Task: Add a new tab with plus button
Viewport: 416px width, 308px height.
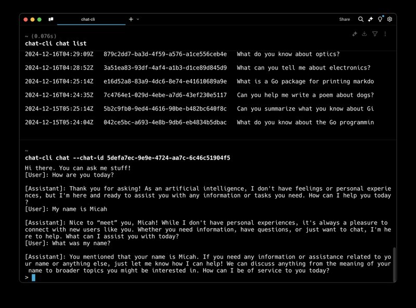Action: [131, 19]
